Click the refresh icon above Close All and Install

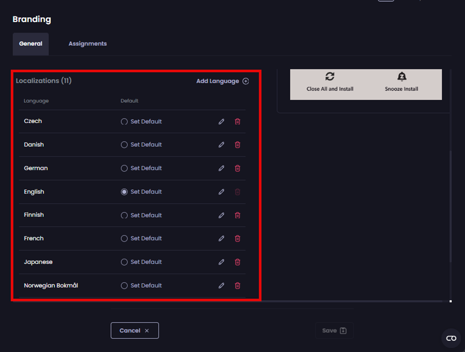point(330,77)
